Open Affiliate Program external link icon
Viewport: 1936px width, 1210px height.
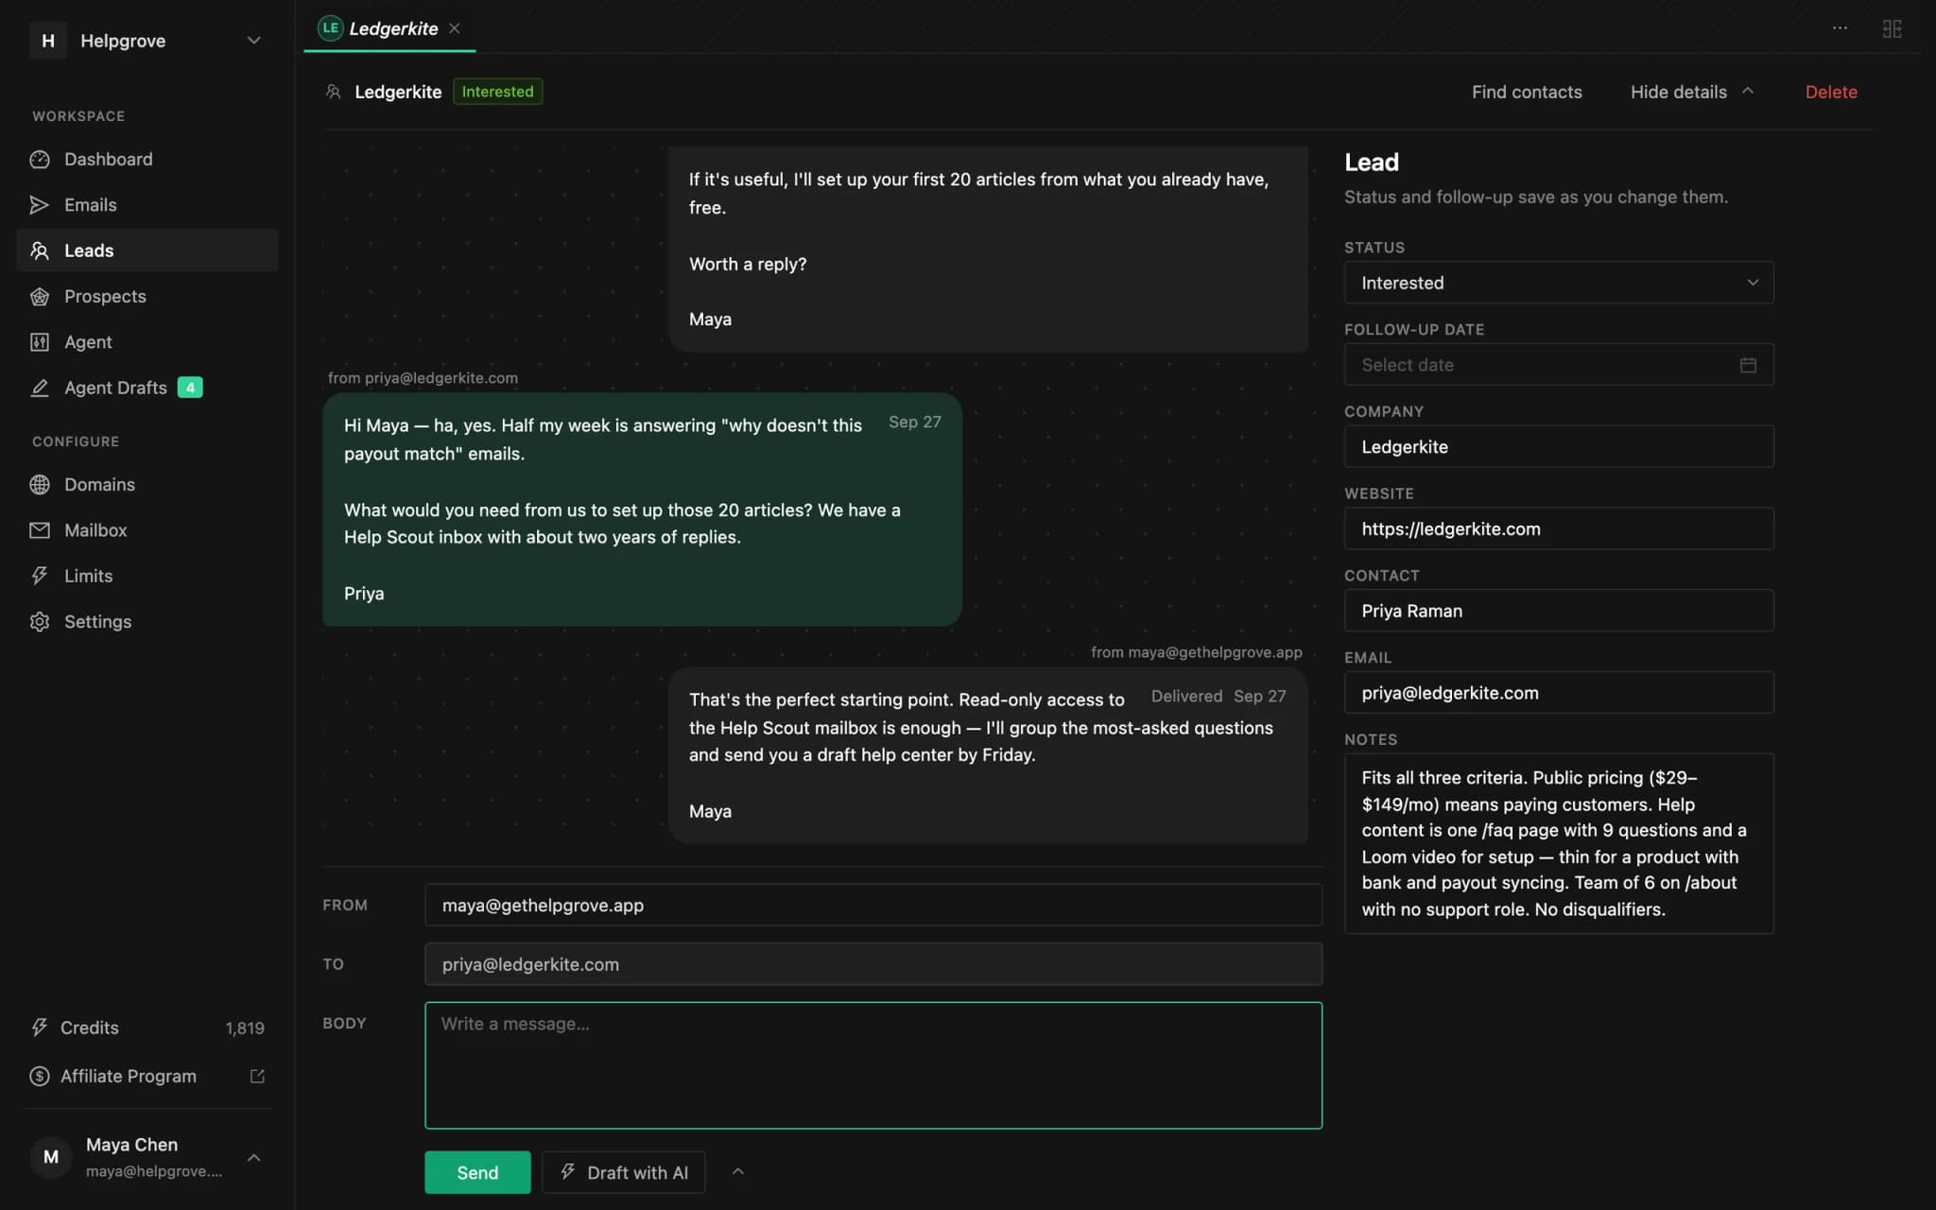click(257, 1076)
